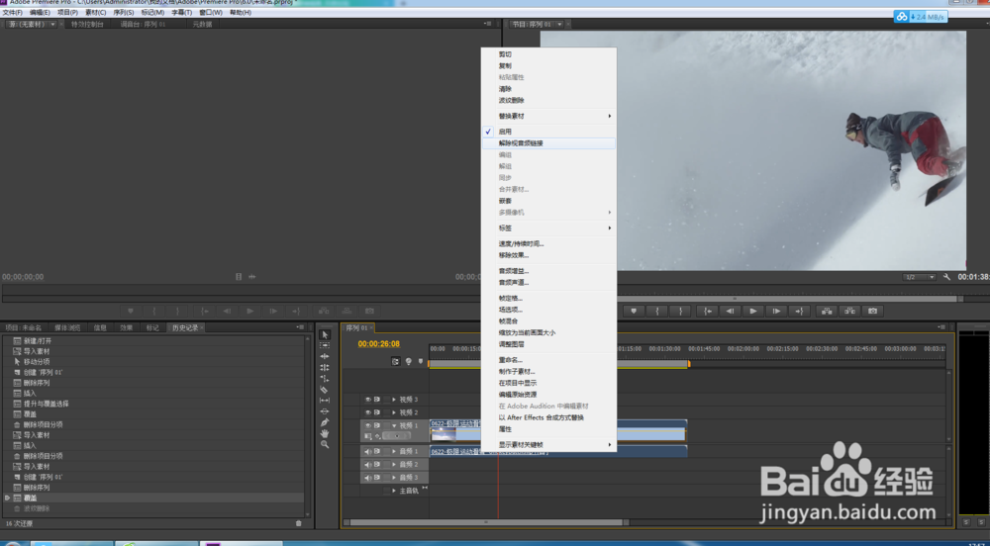Image resolution: width=990 pixels, height=546 pixels.
Task: Select the Slip tool
Action: [x=325, y=401]
